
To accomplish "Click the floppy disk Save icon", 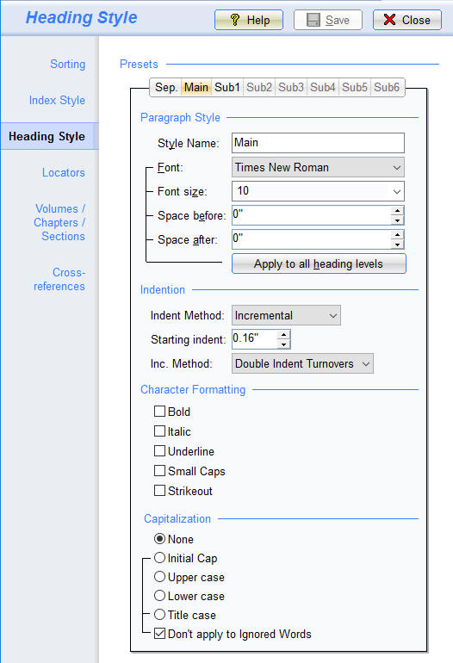I will [x=313, y=20].
